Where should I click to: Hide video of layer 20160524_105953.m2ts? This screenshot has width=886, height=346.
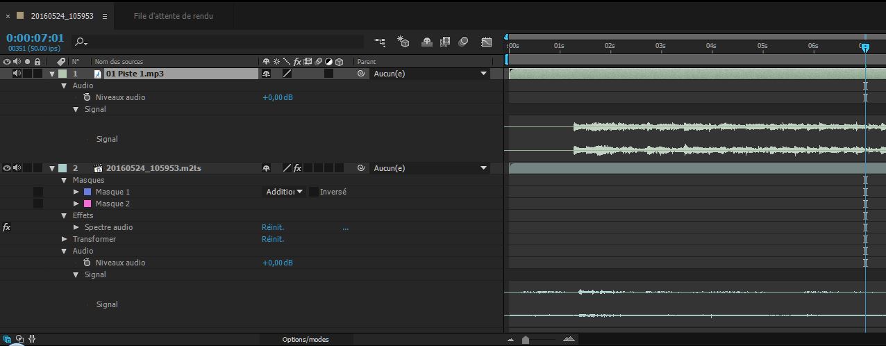pyautogui.click(x=7, y=168)
